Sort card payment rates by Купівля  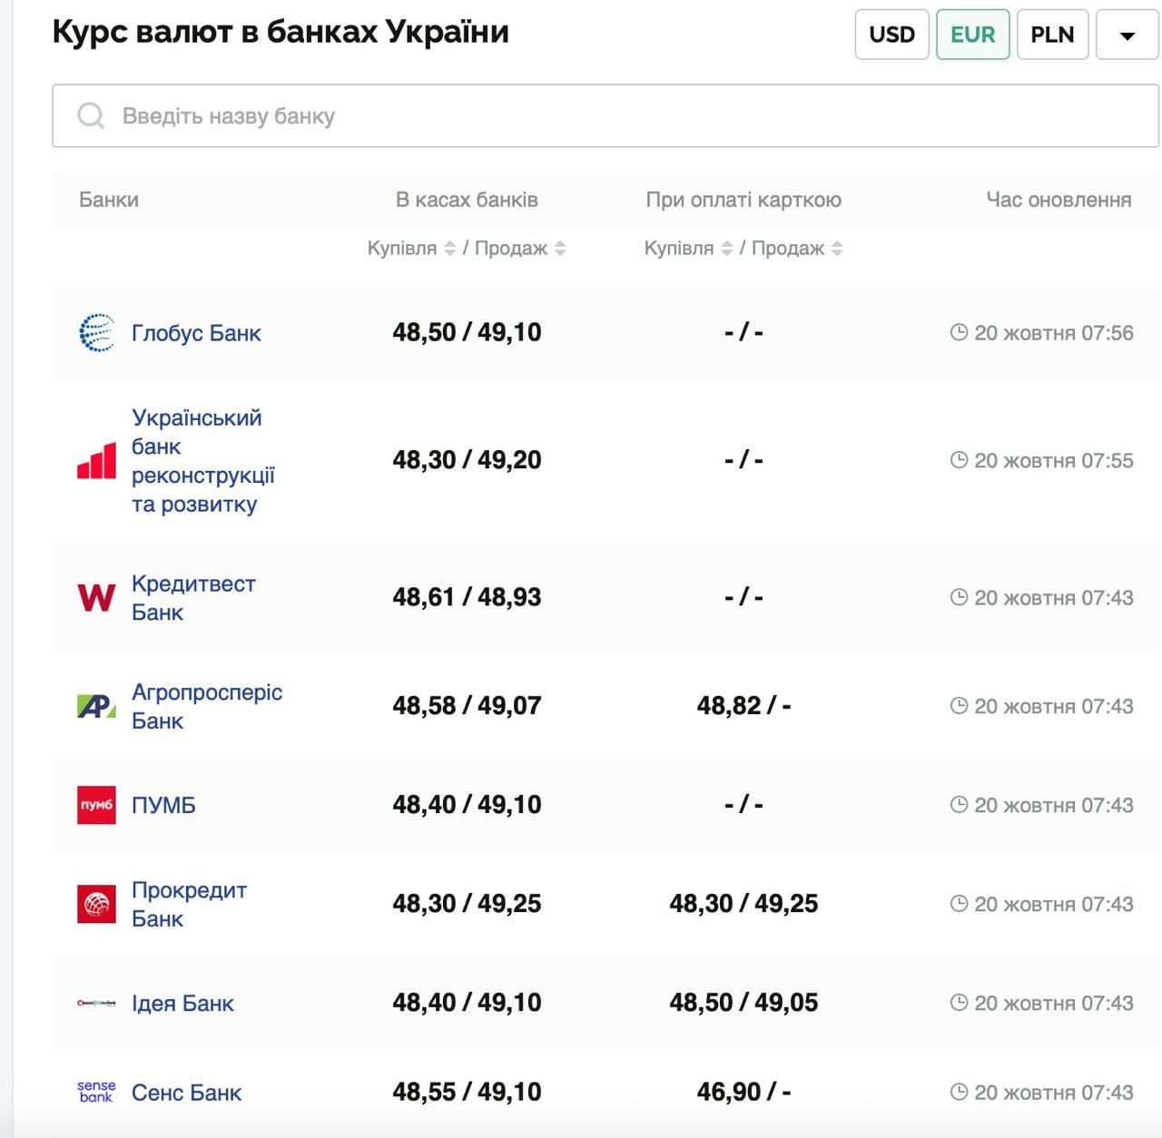(726, 249)
